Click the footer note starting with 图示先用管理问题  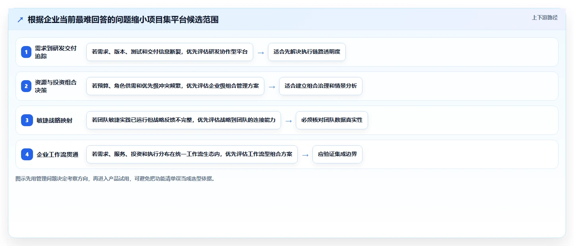pos(115,179)
